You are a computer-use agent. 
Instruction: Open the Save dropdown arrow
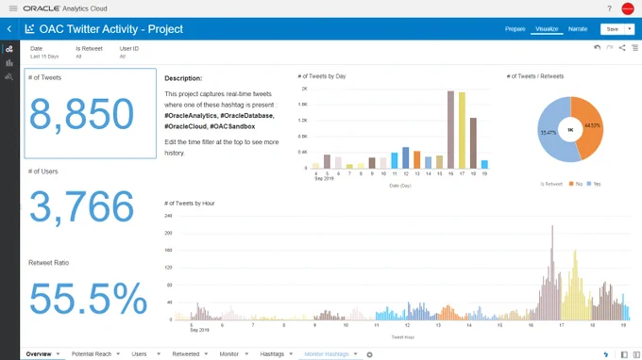tap(630, 29)
